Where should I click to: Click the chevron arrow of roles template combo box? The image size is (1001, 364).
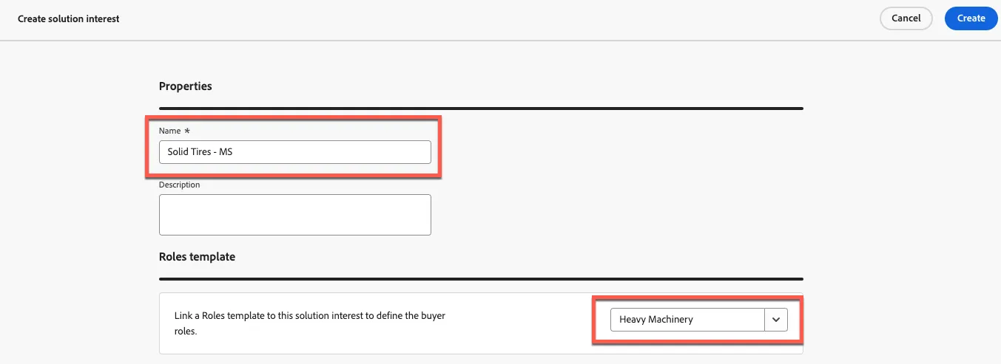tap(776, 320)
